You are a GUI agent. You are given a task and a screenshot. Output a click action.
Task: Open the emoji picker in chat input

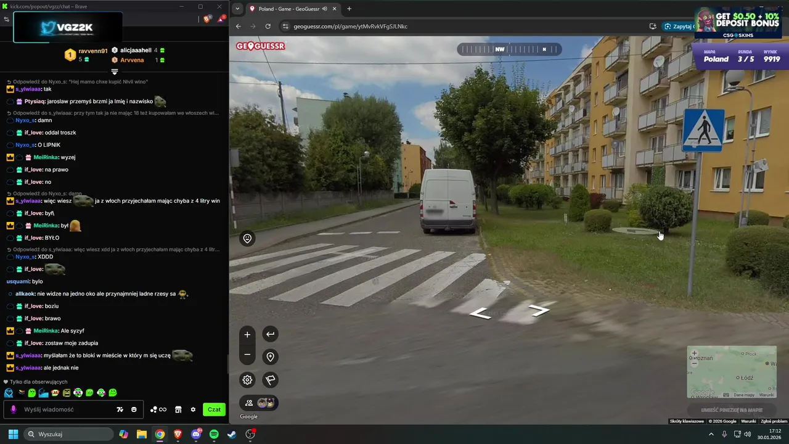[x=134, y=409]
